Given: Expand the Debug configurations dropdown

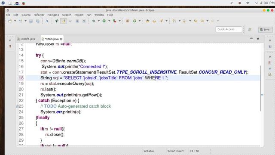Looking at the screenshot, I should [99, 21].
